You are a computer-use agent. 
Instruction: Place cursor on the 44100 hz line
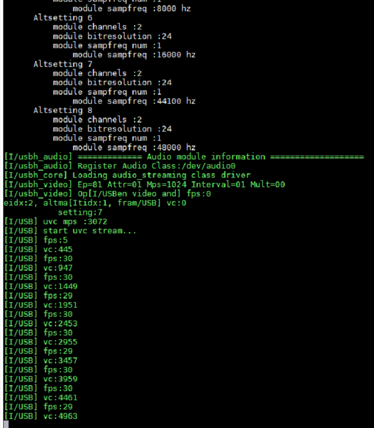tap(134, 101)
